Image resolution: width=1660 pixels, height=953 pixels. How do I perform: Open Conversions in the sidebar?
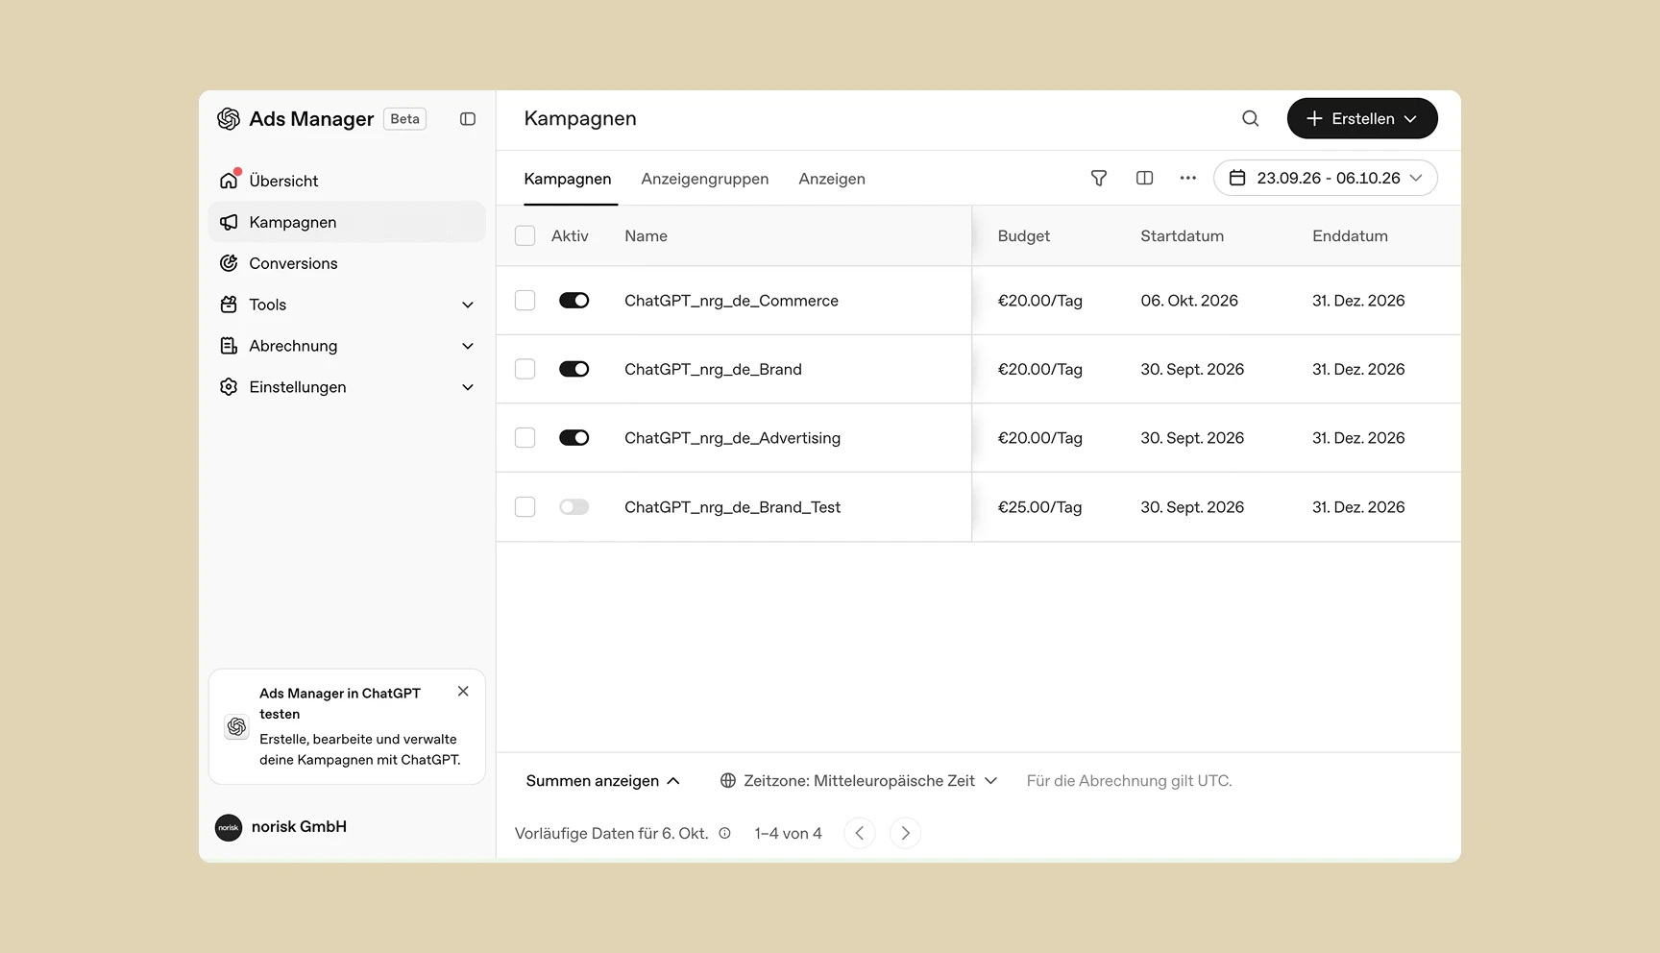[x=347, y=263]
